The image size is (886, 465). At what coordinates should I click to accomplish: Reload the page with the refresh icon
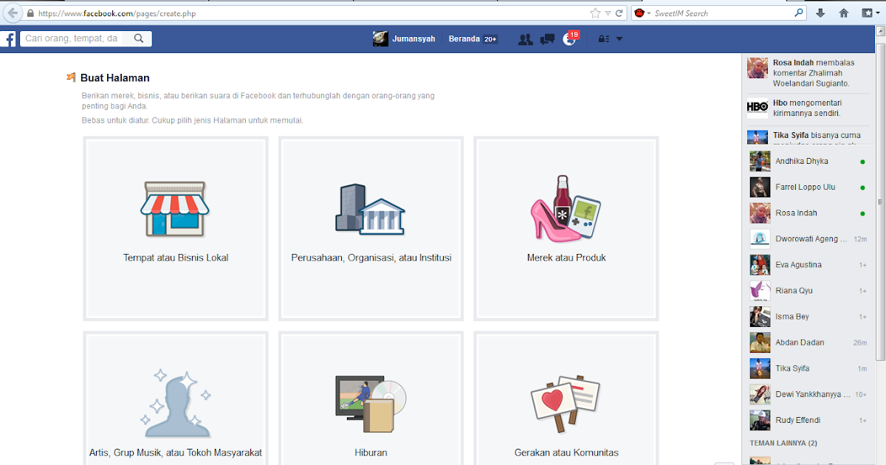(x=619, y=13)
